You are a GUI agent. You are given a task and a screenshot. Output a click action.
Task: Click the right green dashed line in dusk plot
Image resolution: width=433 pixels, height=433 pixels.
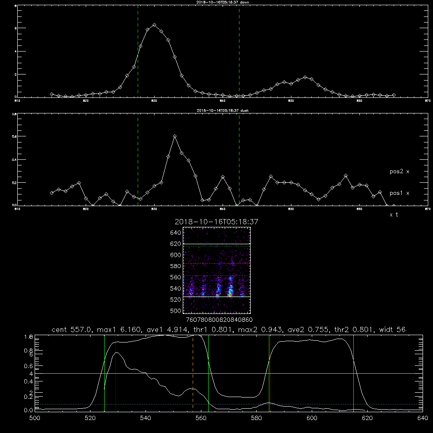(x=239, y=159)
